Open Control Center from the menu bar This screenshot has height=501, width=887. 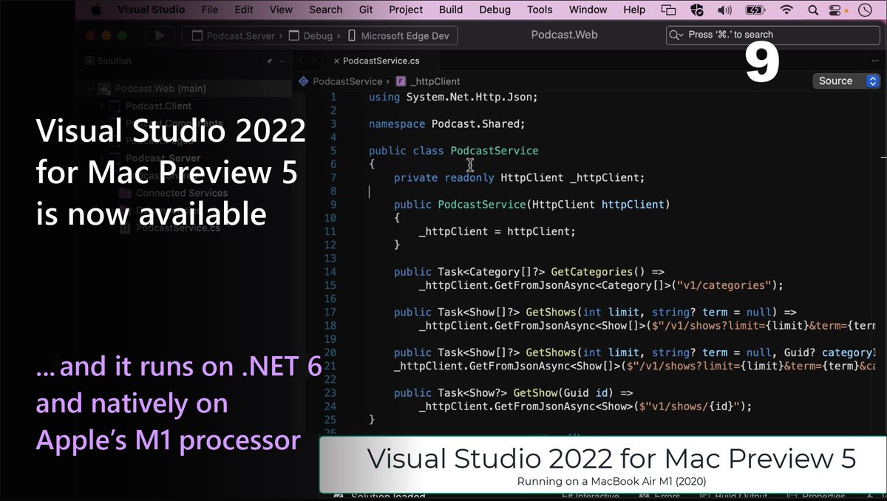pos(836,10)
